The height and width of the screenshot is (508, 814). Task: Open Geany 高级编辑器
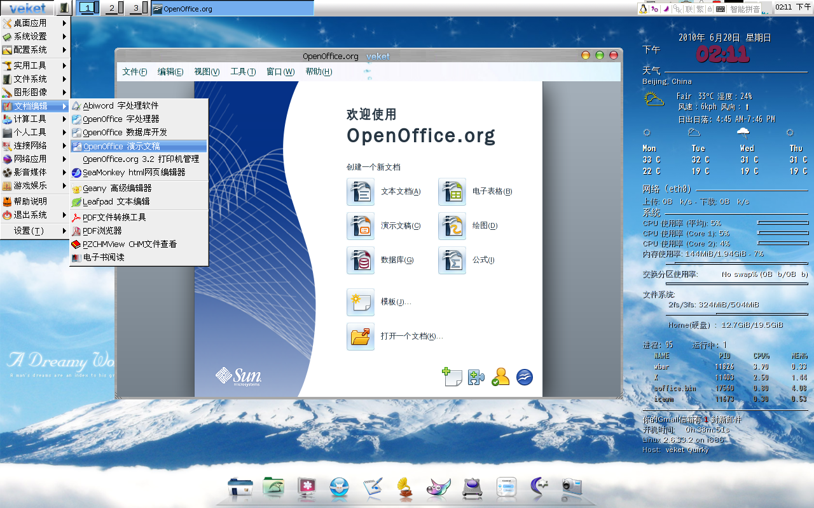(139, 188)
